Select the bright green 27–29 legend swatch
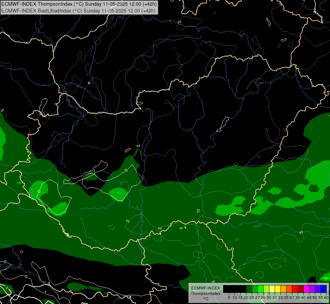Viewport: 330px width, 304px height. [x=261, y=289]
